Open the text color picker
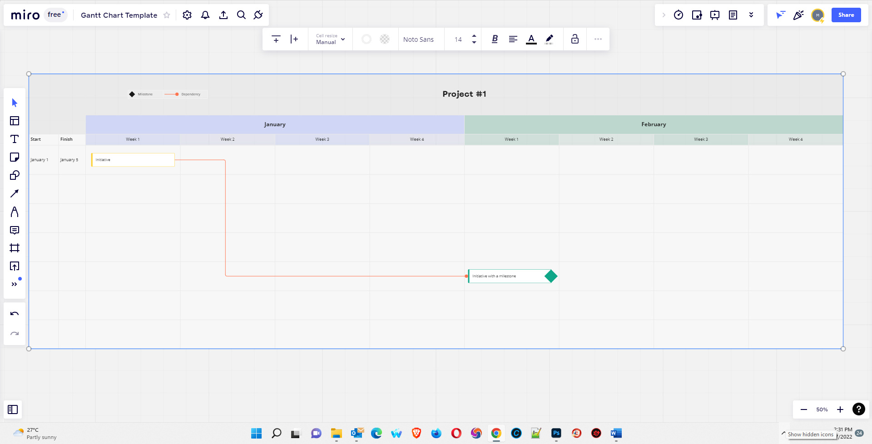The height and width of the screenshot is (444, 872). [x=531, y=39]
